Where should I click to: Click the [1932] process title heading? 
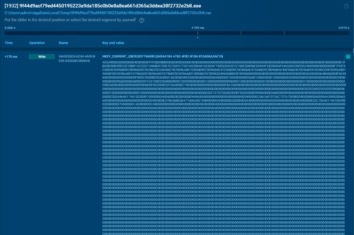tap(103, 6)
